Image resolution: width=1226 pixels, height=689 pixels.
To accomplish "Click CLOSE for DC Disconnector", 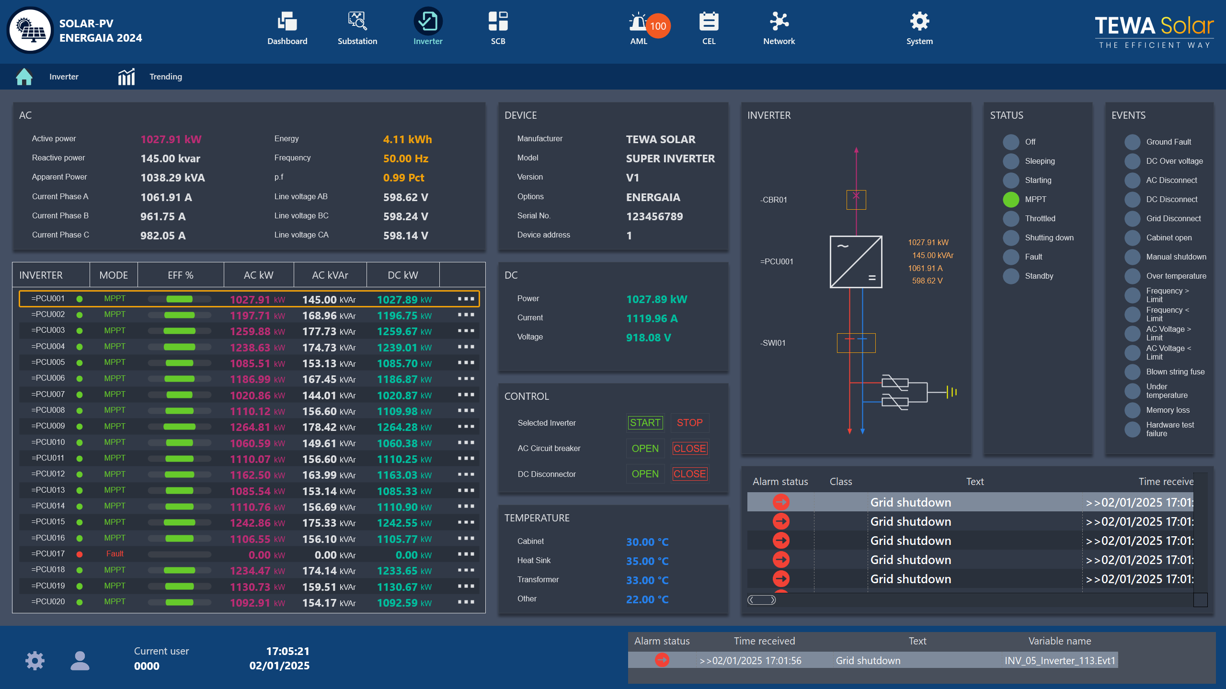I will (689, 474).
